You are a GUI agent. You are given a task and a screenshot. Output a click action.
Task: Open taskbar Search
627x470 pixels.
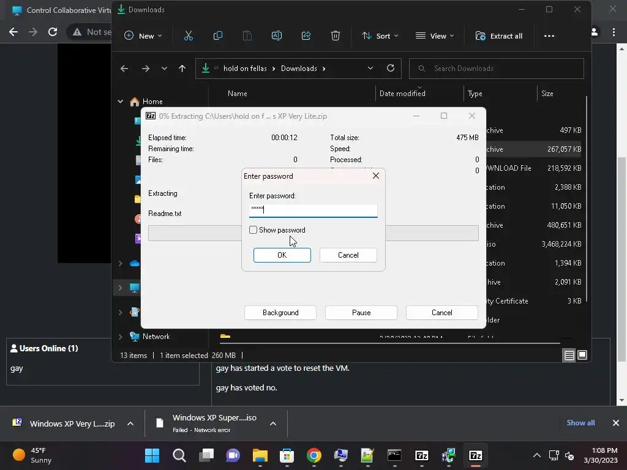click(x=179, y=455)
